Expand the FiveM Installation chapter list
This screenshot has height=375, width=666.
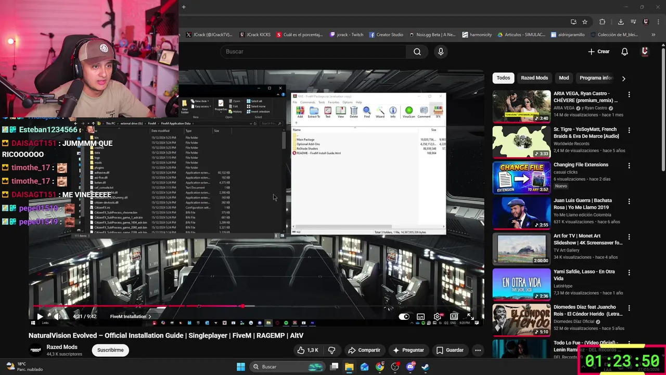[131, 316]
